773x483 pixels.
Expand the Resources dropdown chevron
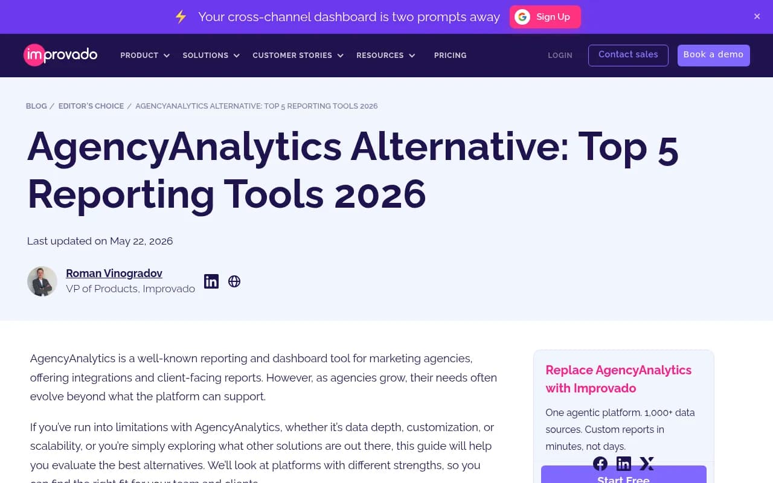412,56
